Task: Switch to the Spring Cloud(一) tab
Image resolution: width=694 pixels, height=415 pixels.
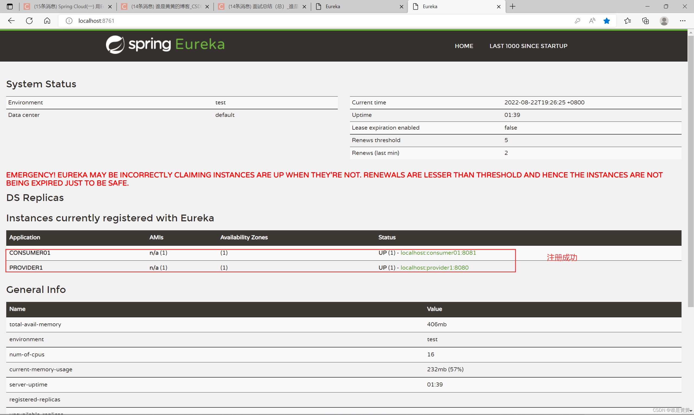Action: pyautogui.click(x=68, y=7)
